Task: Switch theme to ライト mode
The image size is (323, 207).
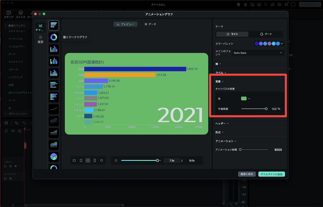Action: [x=233, y=34]
